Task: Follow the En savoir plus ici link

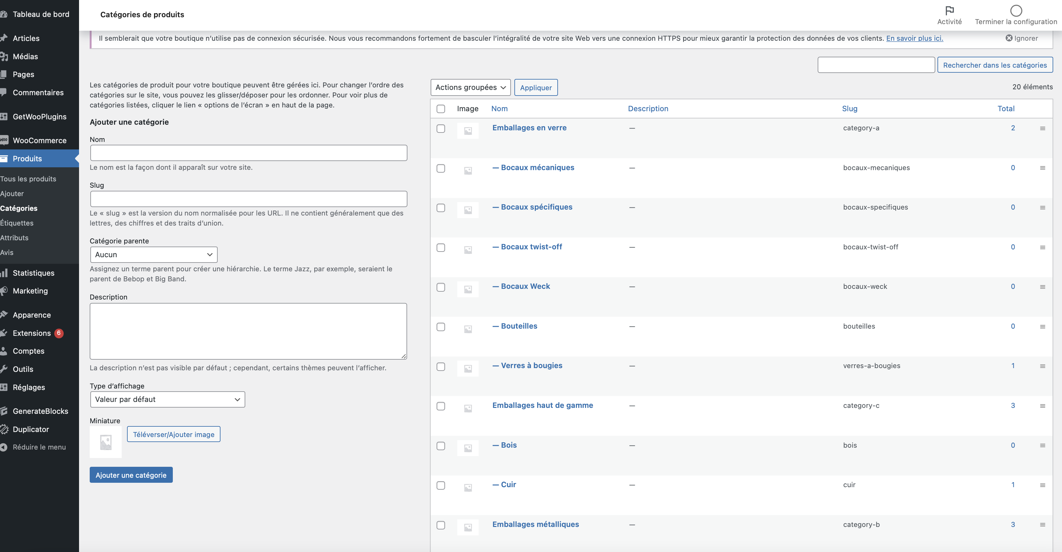Action: pos(914,38)
